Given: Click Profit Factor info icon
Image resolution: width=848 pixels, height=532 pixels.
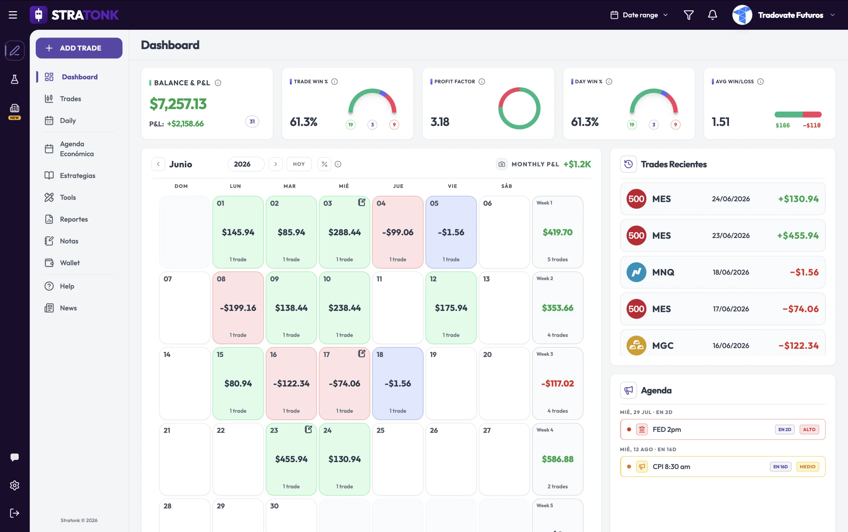Looking at the screenshot, I should point(482,82).
